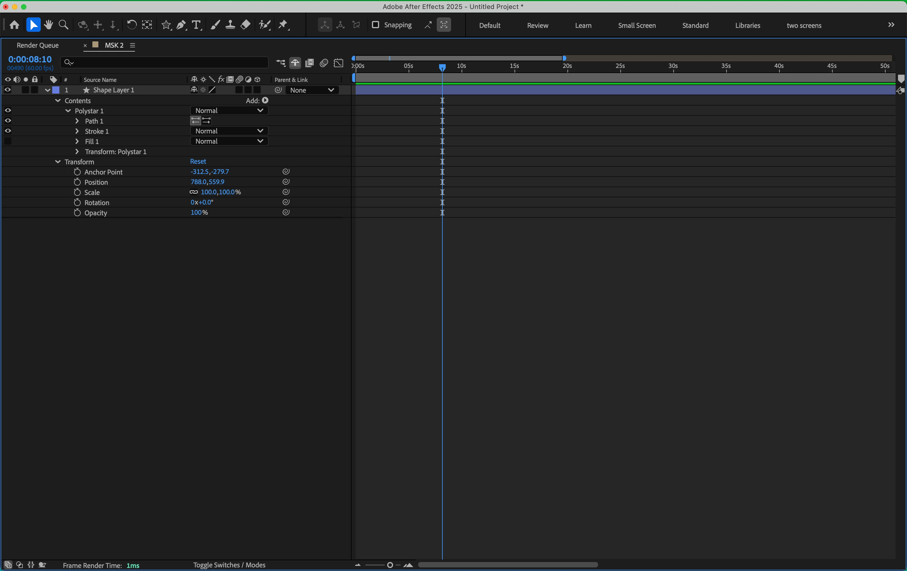
Task: Click the timeline zoom slider handle
Action: 390,565
